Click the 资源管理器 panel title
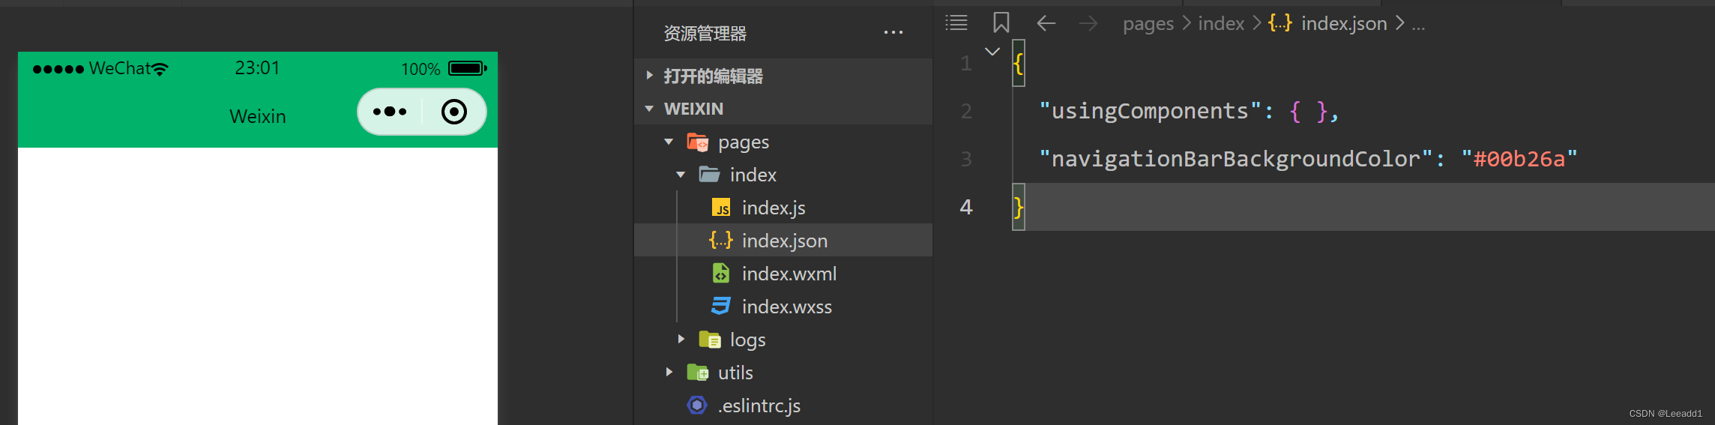Screen dimensions: 1715x425 (705, 33)
